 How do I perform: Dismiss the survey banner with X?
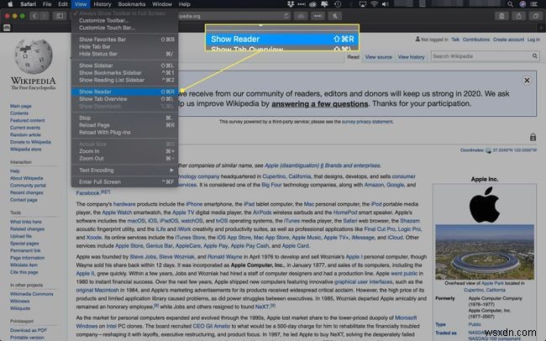(x=527, y=81)
